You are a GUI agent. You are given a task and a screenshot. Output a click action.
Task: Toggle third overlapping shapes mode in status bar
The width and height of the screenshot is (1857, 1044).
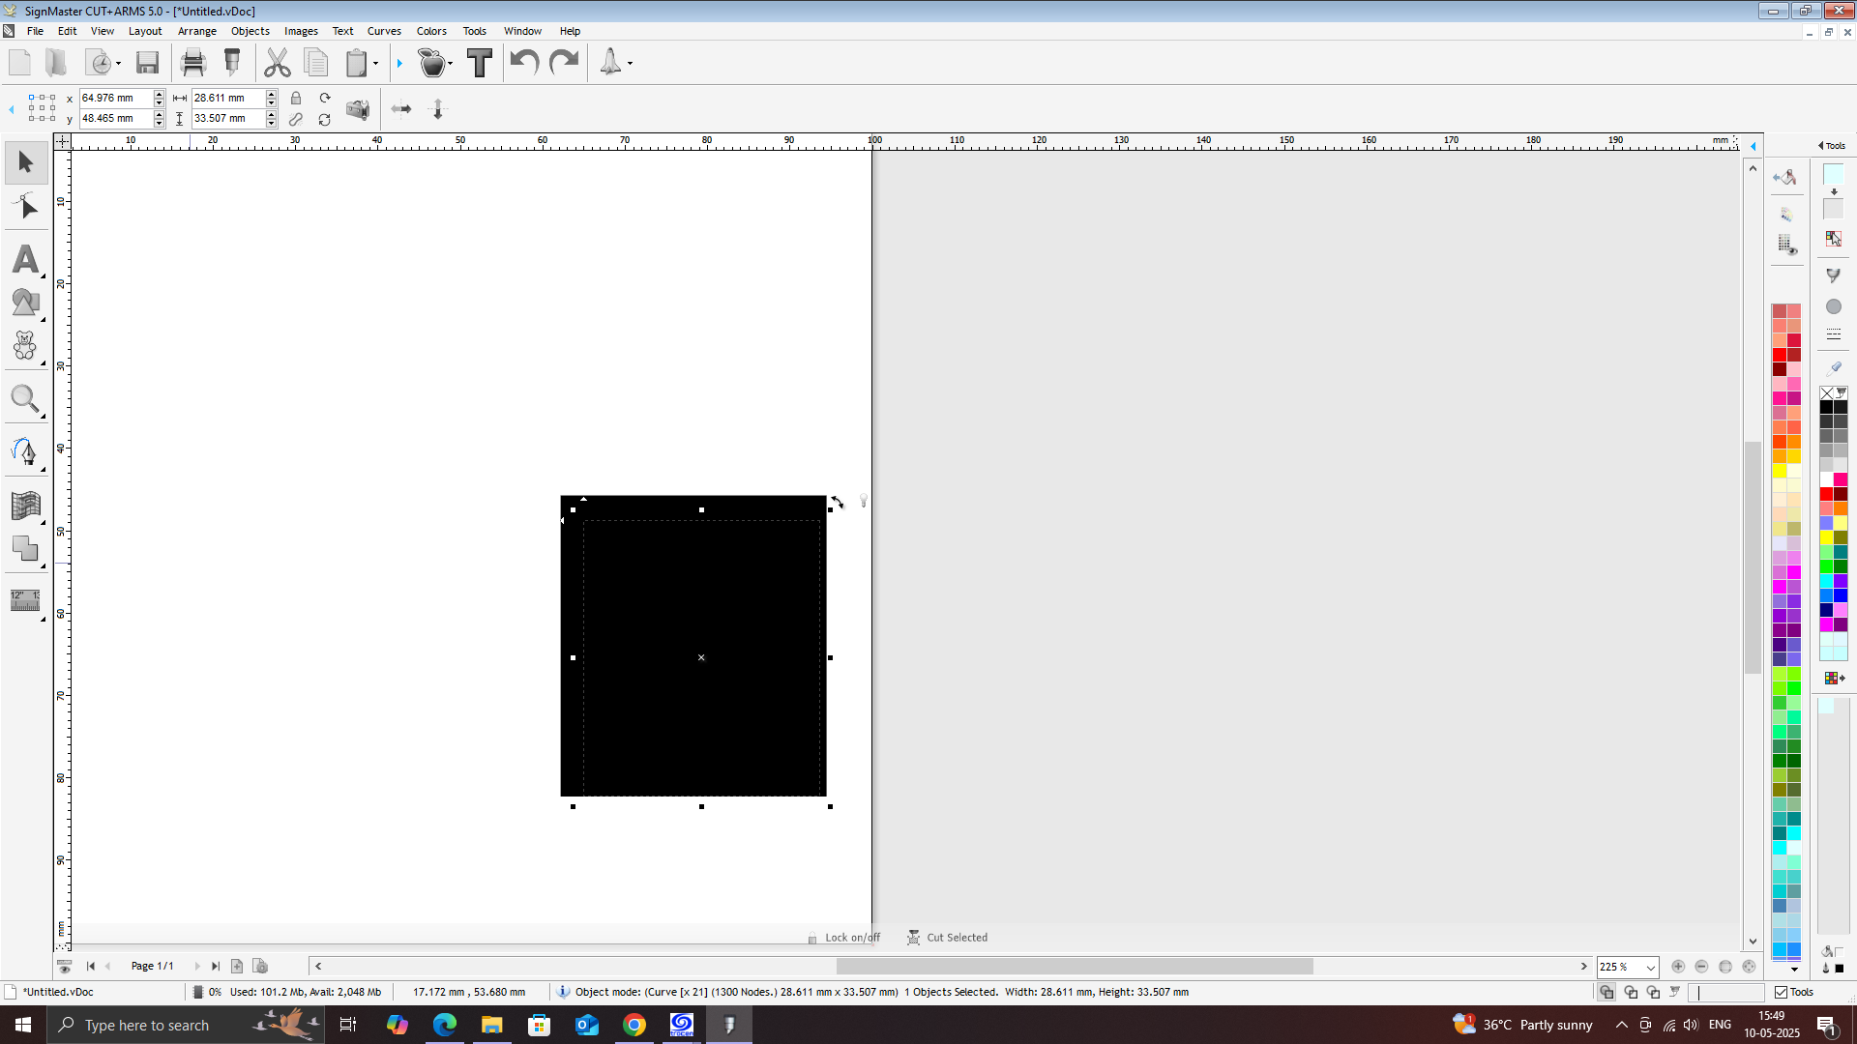(x=1653, y=992)
